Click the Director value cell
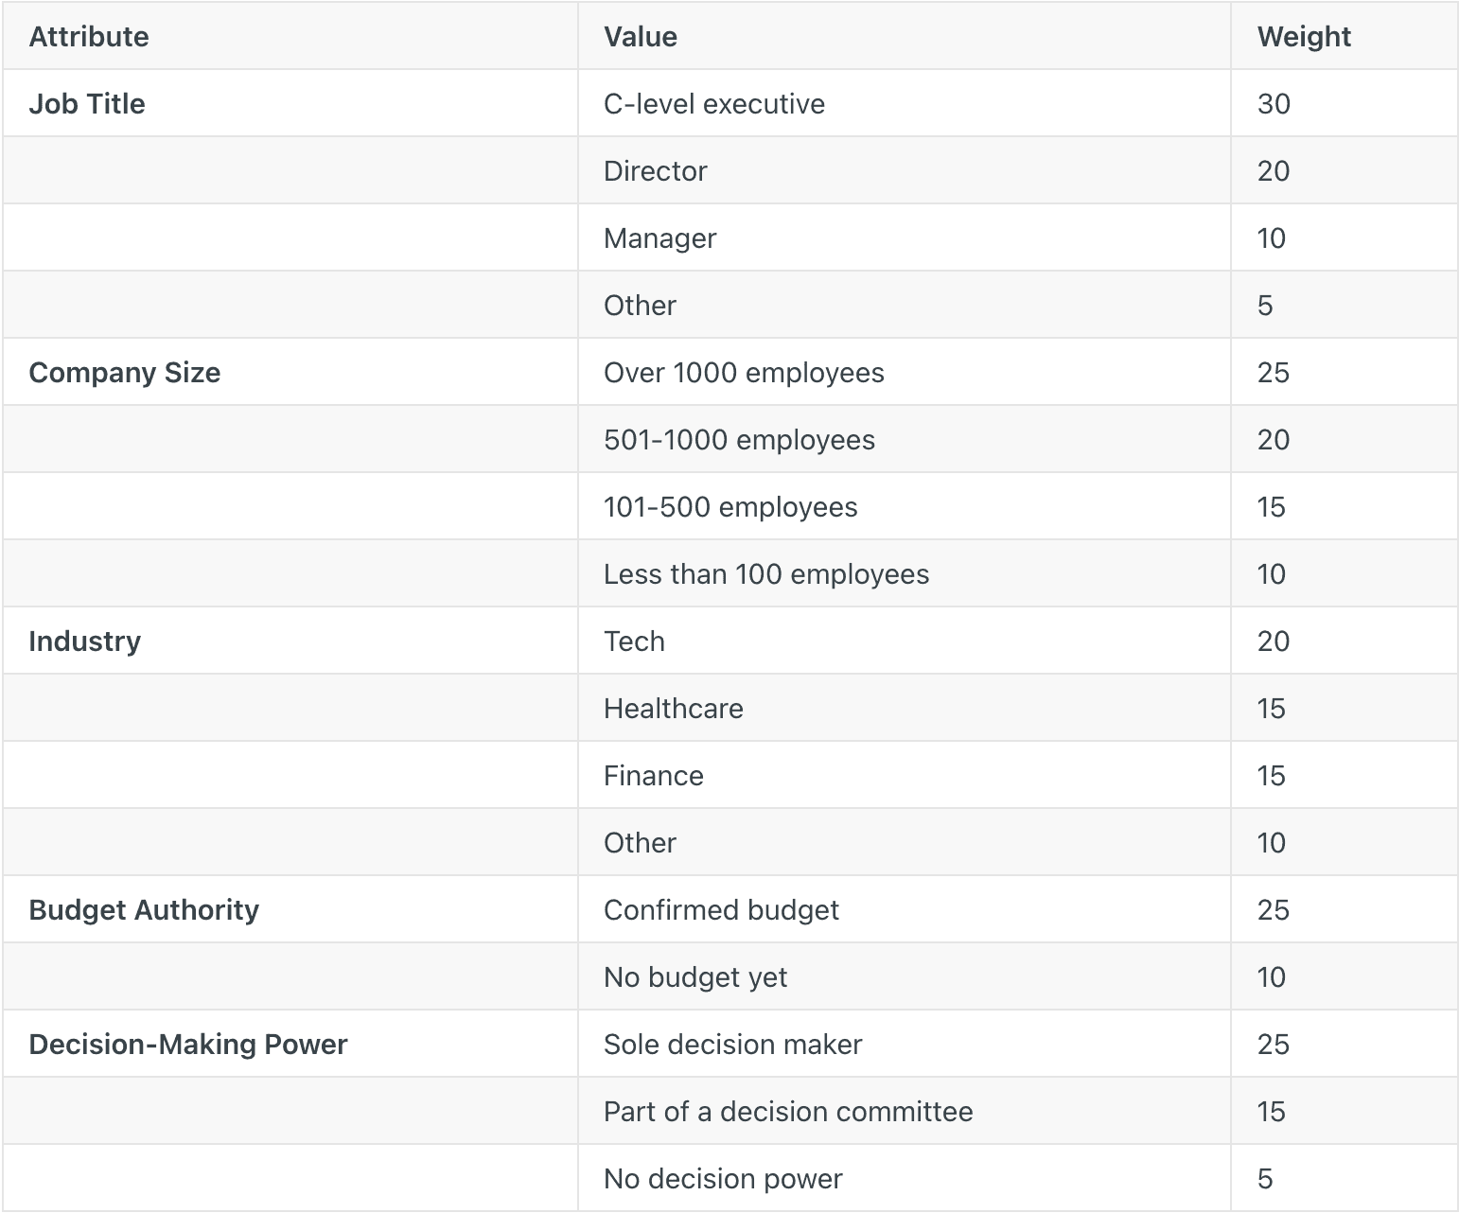 [x=656, y=171]
